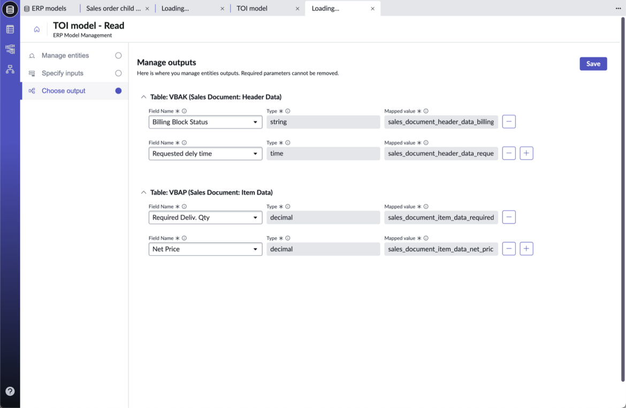Image resolution: width=626 pixels, height=408 pixels.
Task: Click the time type field
Action: click(x=323, y=153)
